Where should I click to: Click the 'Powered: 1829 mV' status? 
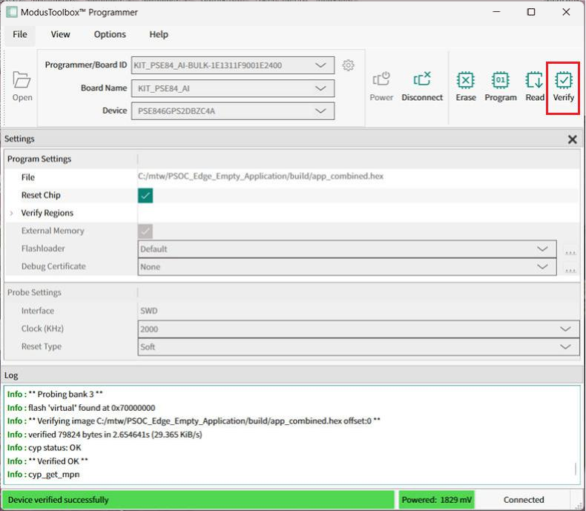point(436,500)
